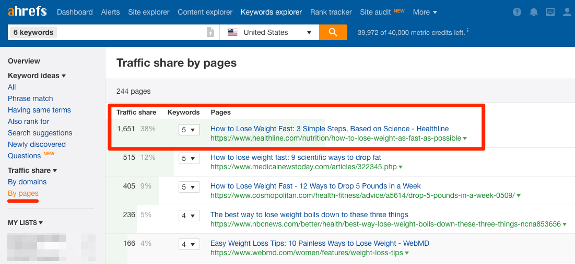Screen dimensions: 575x264
Task: Select By domains under Traffic share
Action: point(27,182)
